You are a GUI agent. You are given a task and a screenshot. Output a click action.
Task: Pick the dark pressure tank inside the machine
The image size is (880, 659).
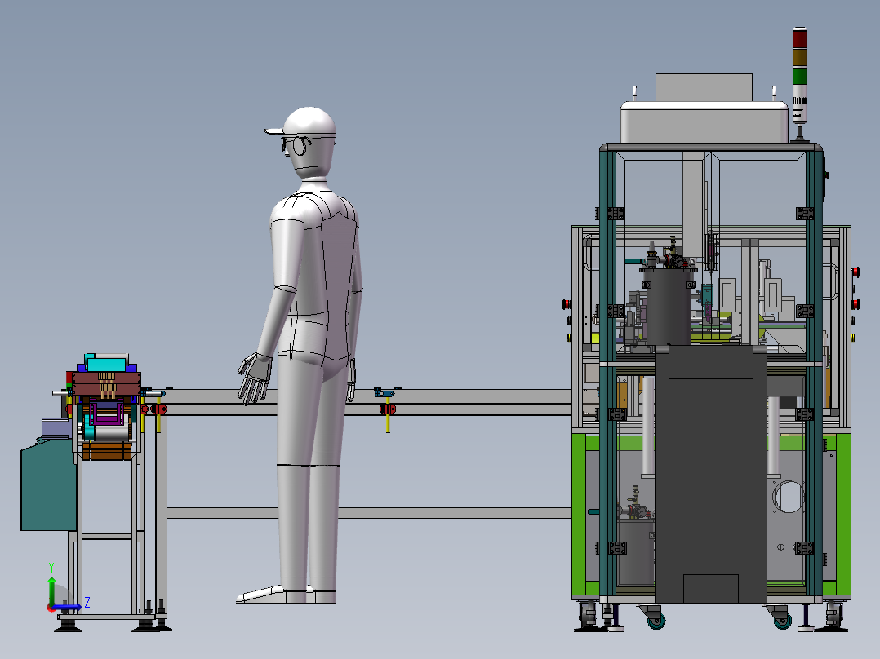coord(667,307)
